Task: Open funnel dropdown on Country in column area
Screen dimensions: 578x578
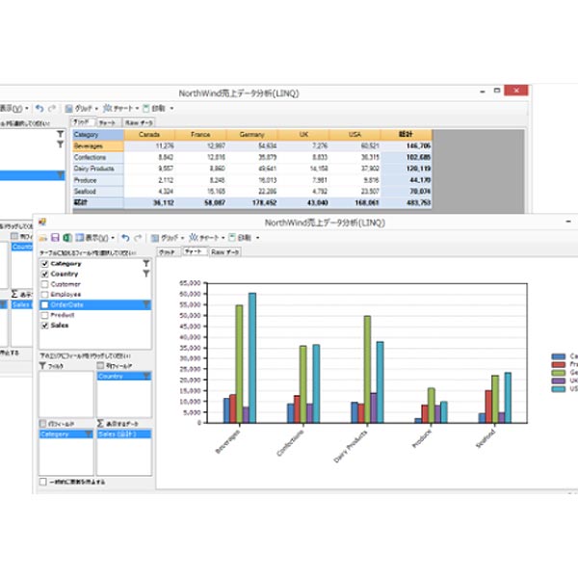Action: click(x=146, y=376)
